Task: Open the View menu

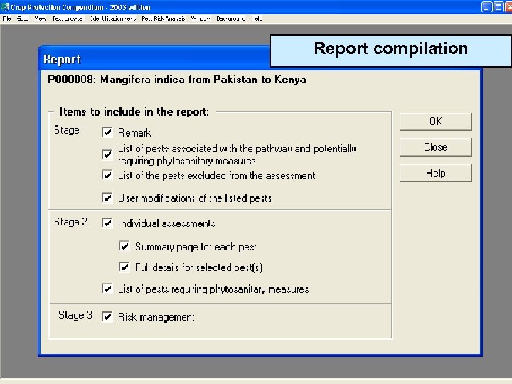Action: (40, 18)
